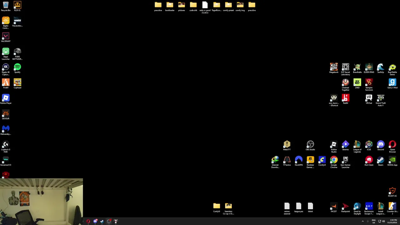Image resolution: width=400 pixels, height=225 pixels.
Task: Launch Grand Theft Auto V shortcut
Action: coord(381,100)
